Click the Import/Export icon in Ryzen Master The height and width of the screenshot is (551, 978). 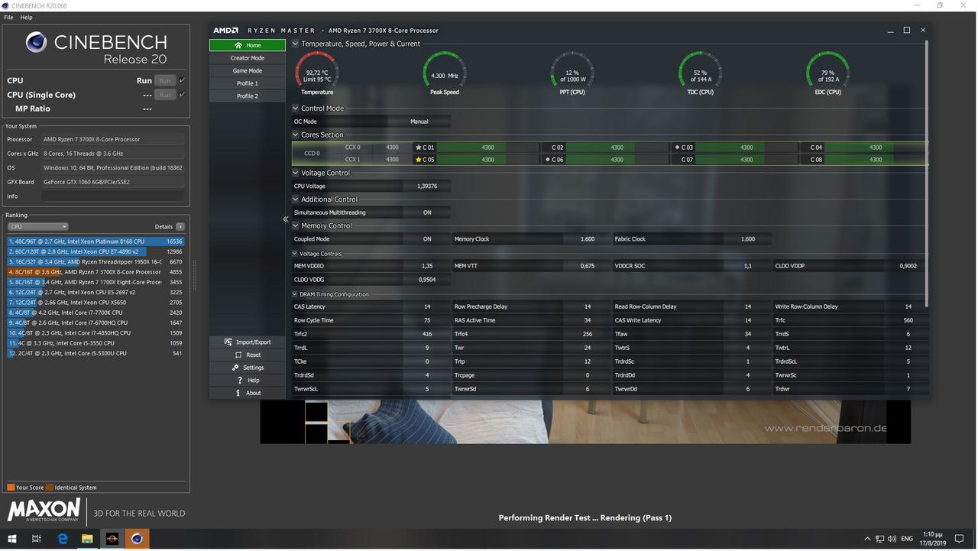pyautogui.click(x=228, y=342)
